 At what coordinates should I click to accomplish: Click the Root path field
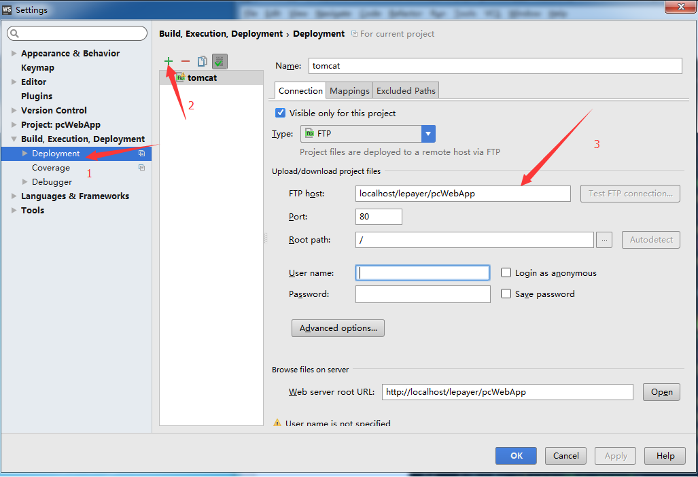[474, 239]
